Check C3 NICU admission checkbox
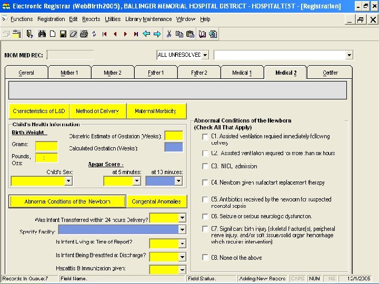Screen dimensions: 379x284 point(205,166)
